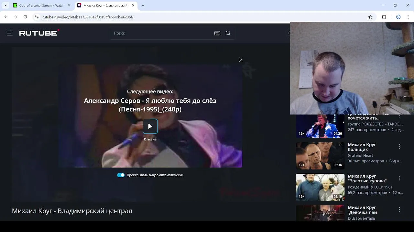The width and height of the screenshot is (414, 232).
Task: Click the search magnifier icon
Action: [x=228, y=33]
